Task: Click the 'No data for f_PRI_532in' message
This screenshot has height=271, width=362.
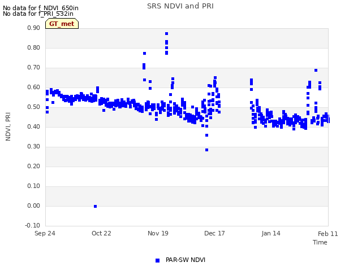Action: [38, 14]
